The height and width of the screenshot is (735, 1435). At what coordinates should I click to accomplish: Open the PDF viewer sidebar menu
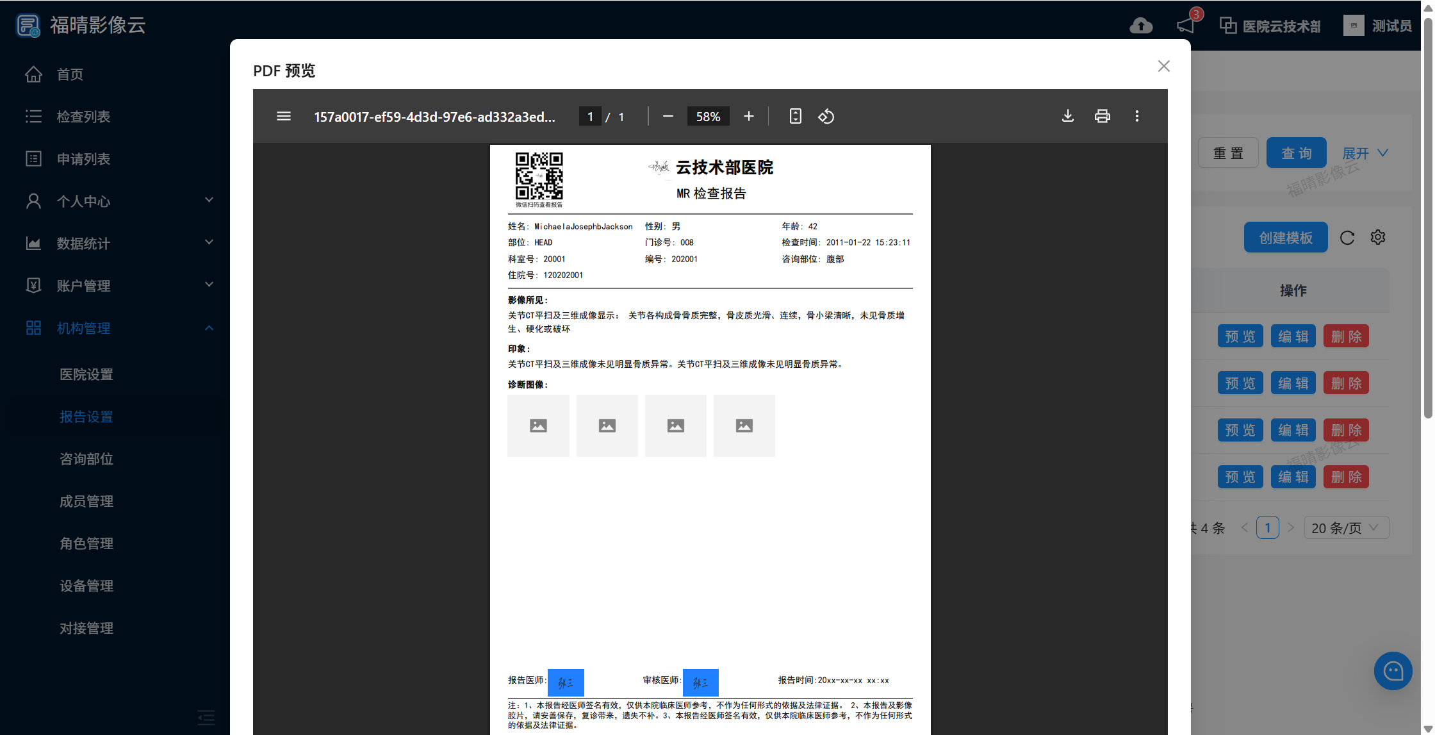point(283,116)
